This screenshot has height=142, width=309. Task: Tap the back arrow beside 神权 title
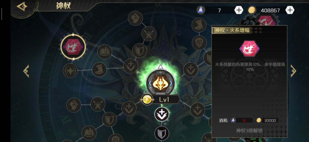point(22,7)
